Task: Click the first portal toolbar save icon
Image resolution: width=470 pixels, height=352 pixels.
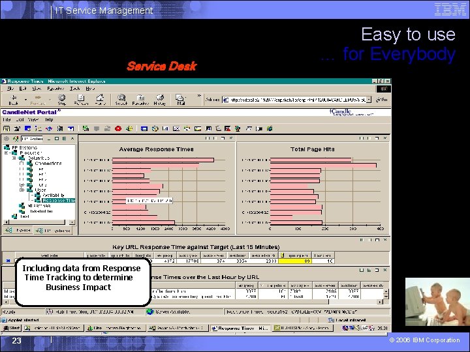Action: (x=7, y=128)
